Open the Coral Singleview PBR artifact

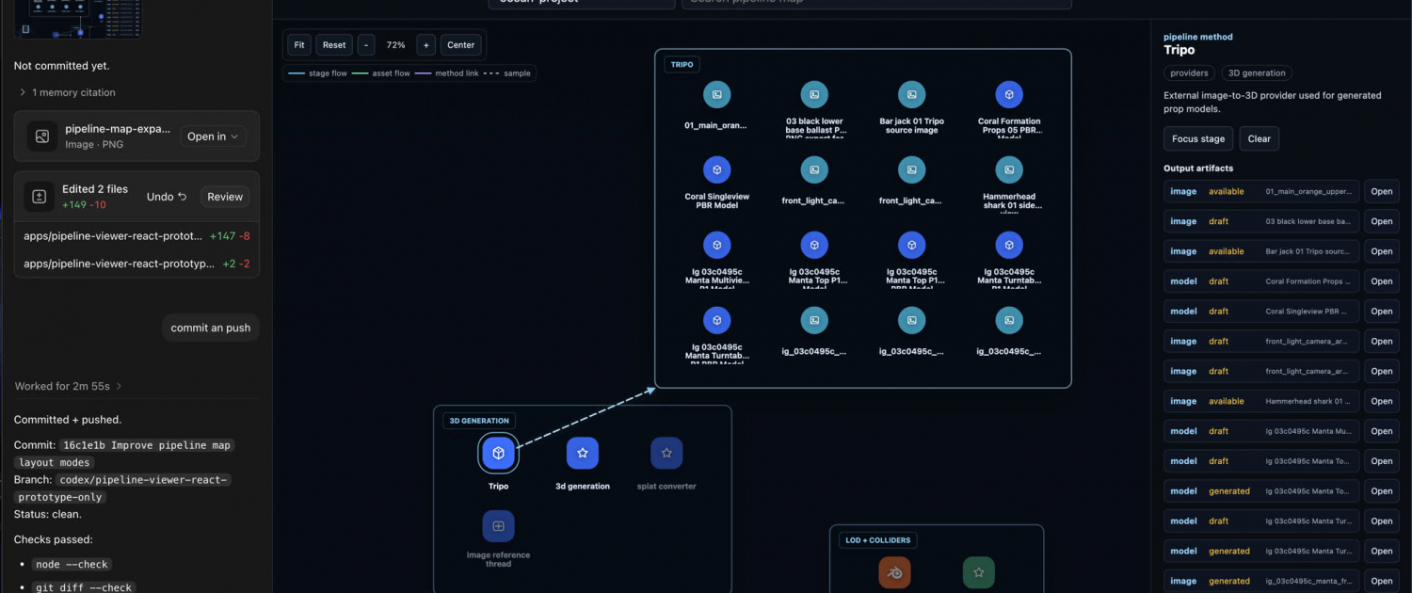tap(1381, 311)
